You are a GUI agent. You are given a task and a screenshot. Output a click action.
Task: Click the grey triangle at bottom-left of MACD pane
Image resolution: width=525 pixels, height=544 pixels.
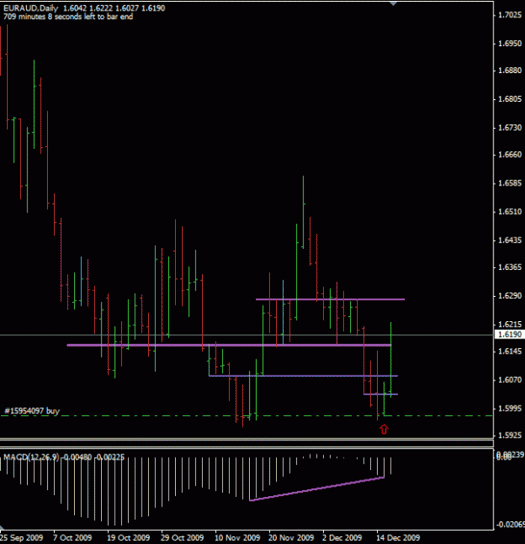(2, 528)
